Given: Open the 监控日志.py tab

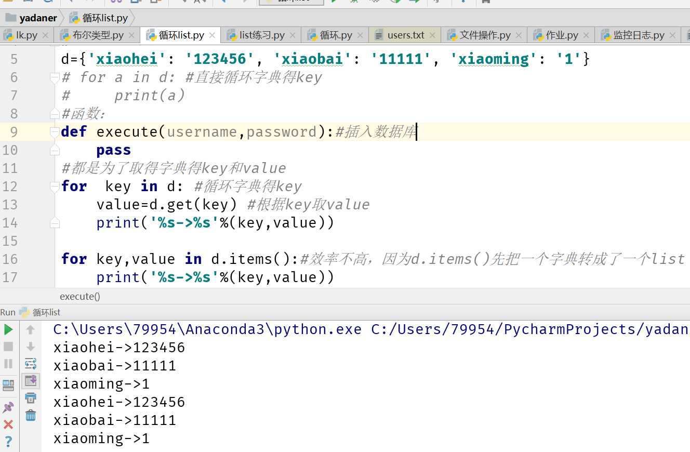Looking at the screenshot, I should (x=639, y=35).
